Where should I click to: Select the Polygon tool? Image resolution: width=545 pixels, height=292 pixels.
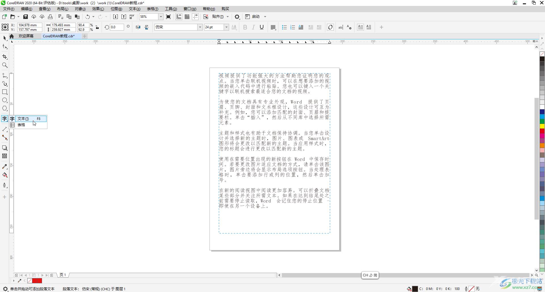click(x=5, y=108)
